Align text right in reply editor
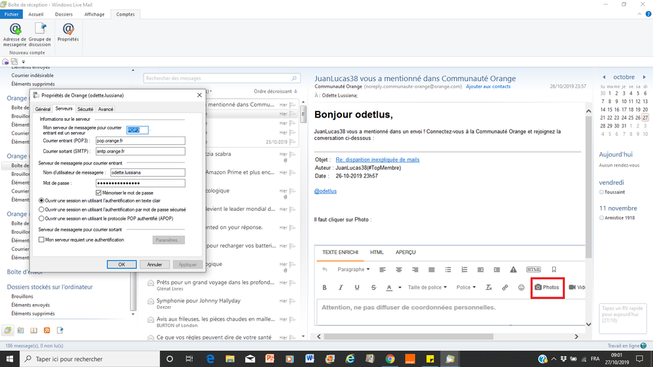The height and width of the screenshot is (367, 653). (415, 270)
